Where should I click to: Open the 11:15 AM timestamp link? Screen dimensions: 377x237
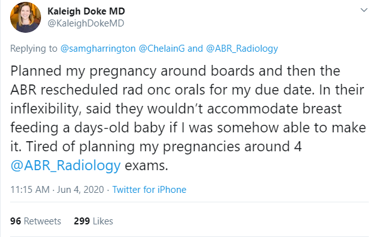pos(30,190)
